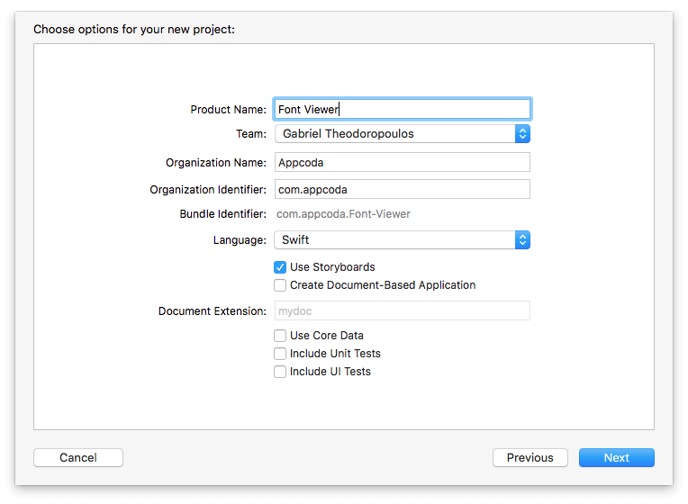Check the Include Unit Tests option
Viewport: 688px width, 504px height.
tap(280, 354)
